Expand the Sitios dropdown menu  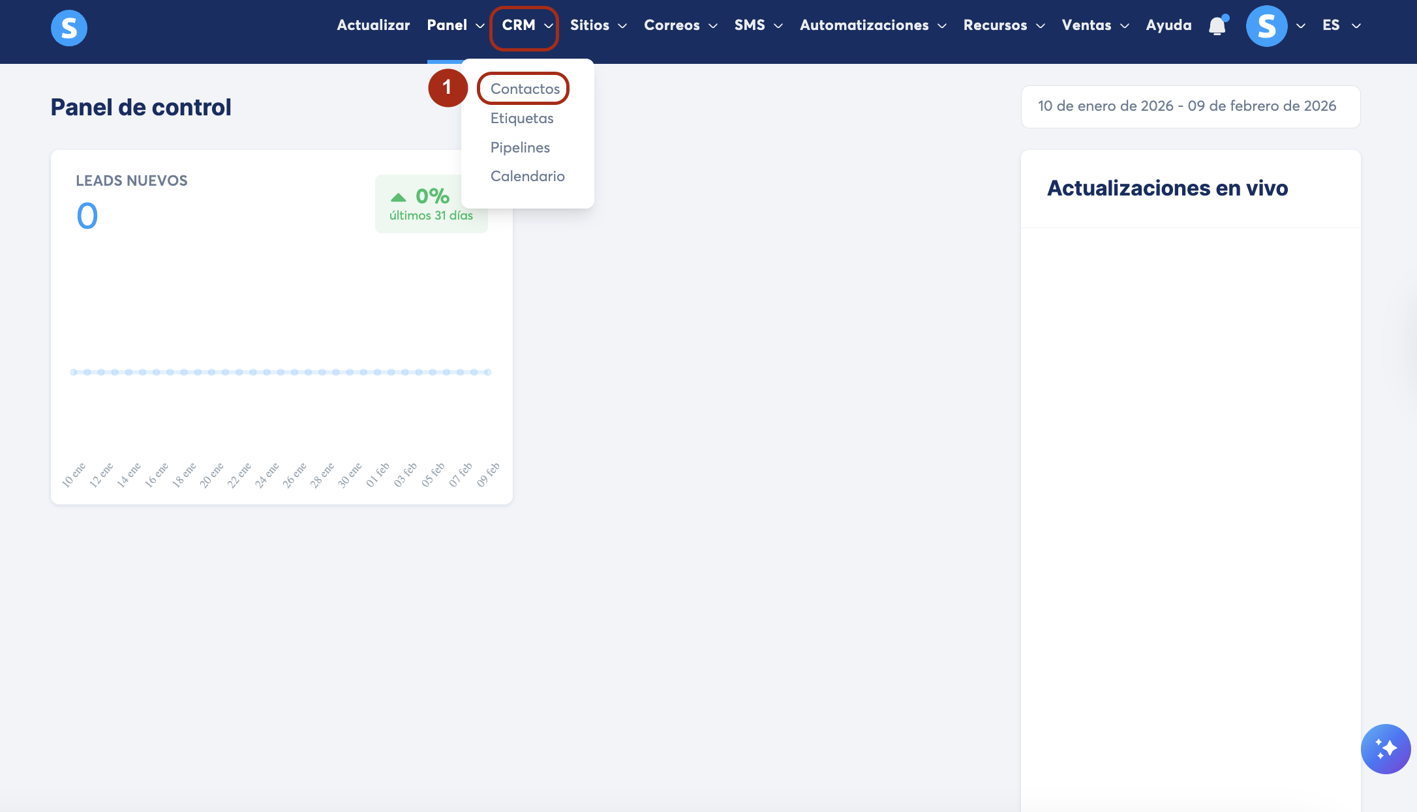tap(598, 25)
